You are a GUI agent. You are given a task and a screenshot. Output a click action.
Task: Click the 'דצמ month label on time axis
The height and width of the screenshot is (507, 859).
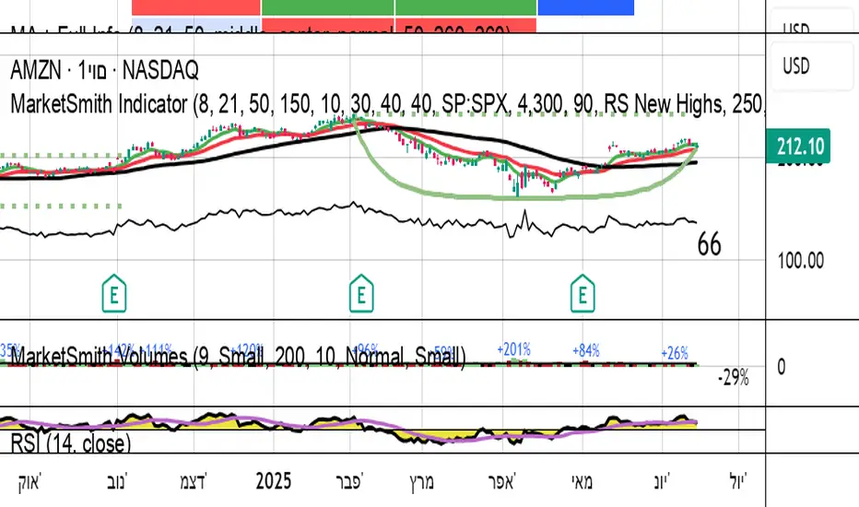pos(194,482)
